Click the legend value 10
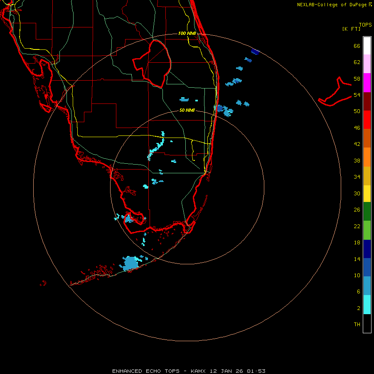Image resolution: width=374 pixels, height=374 pixels. (x=357, y=275)
